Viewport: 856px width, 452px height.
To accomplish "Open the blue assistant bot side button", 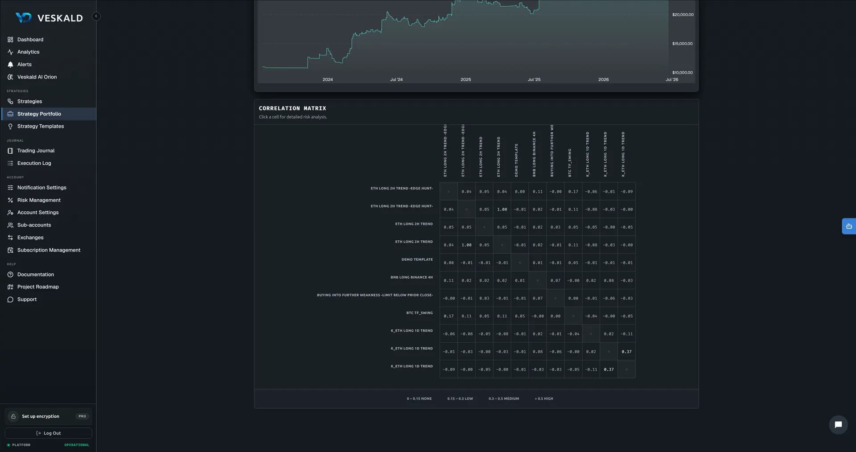I will tap(849, 226).
